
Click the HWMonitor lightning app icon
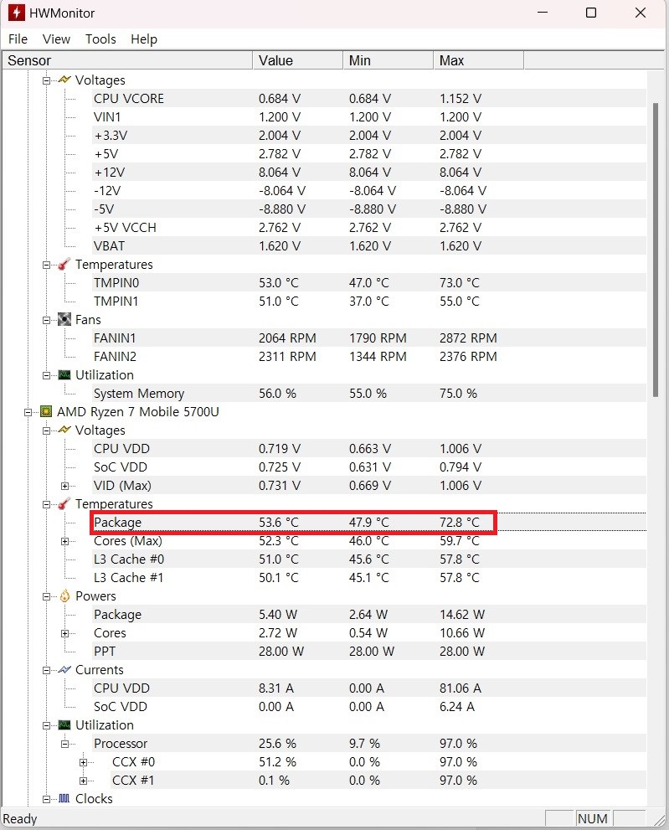click(17, 13)
